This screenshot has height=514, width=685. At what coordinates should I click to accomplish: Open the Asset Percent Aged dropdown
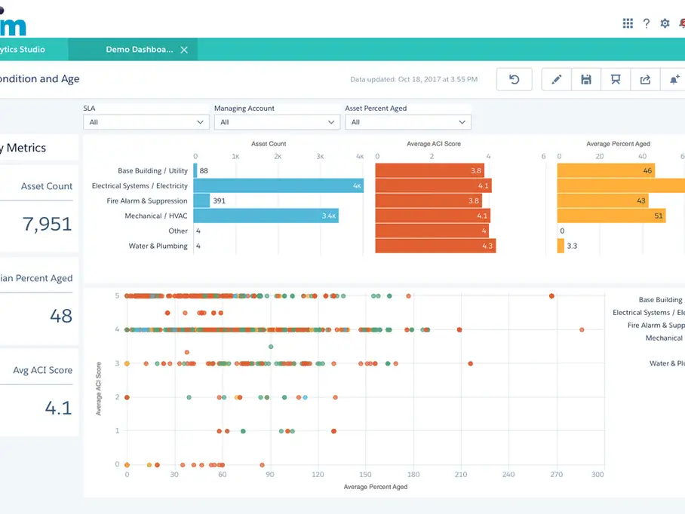pos(407,122)
